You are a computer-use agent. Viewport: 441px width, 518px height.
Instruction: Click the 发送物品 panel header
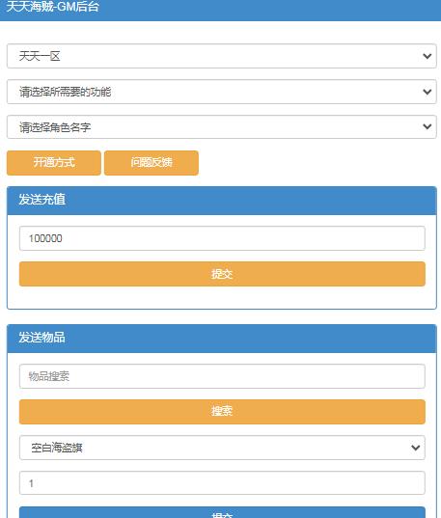click(222, 339)
